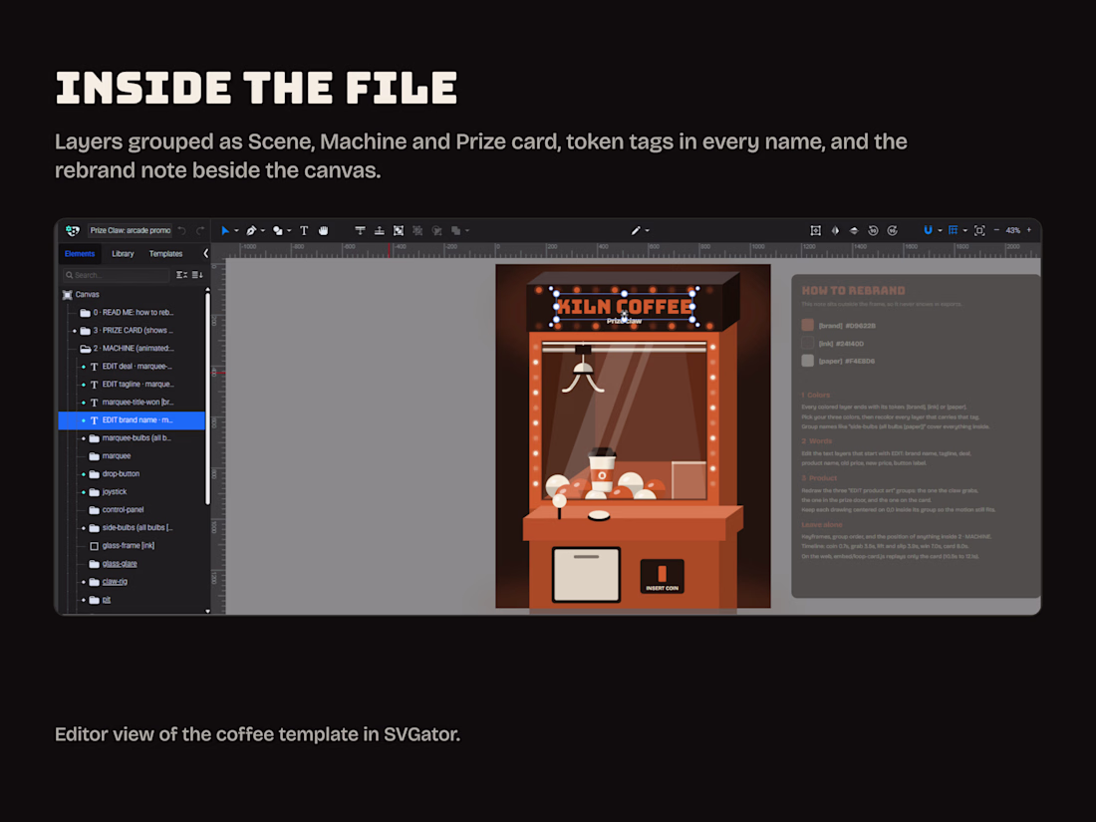Image resolution: width=1096 pixels, height=822 pixels.
Task: Open the shape tool dropdown arrow
Action: pos(289,231)
